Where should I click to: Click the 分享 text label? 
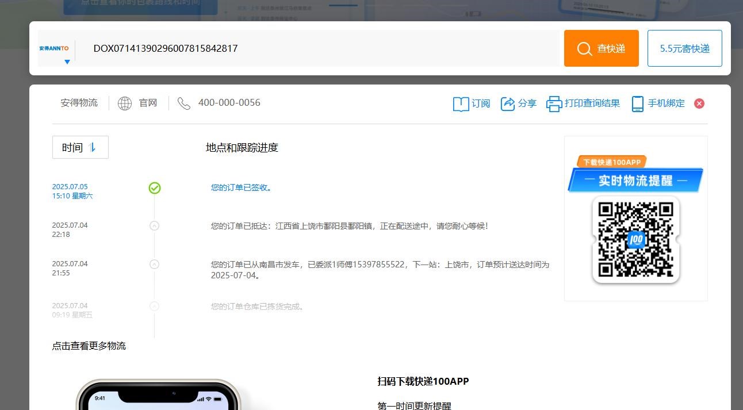pos(527,104)
